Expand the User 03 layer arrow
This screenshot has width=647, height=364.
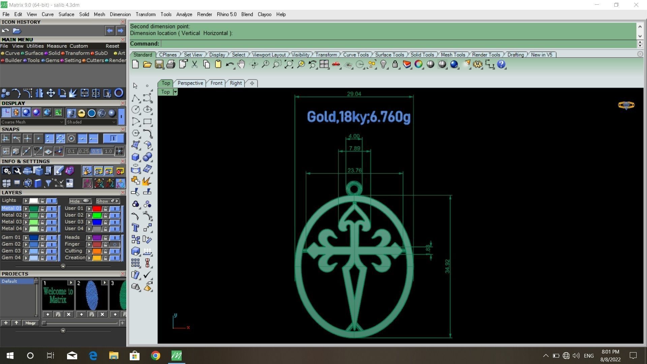click(89, 222)
